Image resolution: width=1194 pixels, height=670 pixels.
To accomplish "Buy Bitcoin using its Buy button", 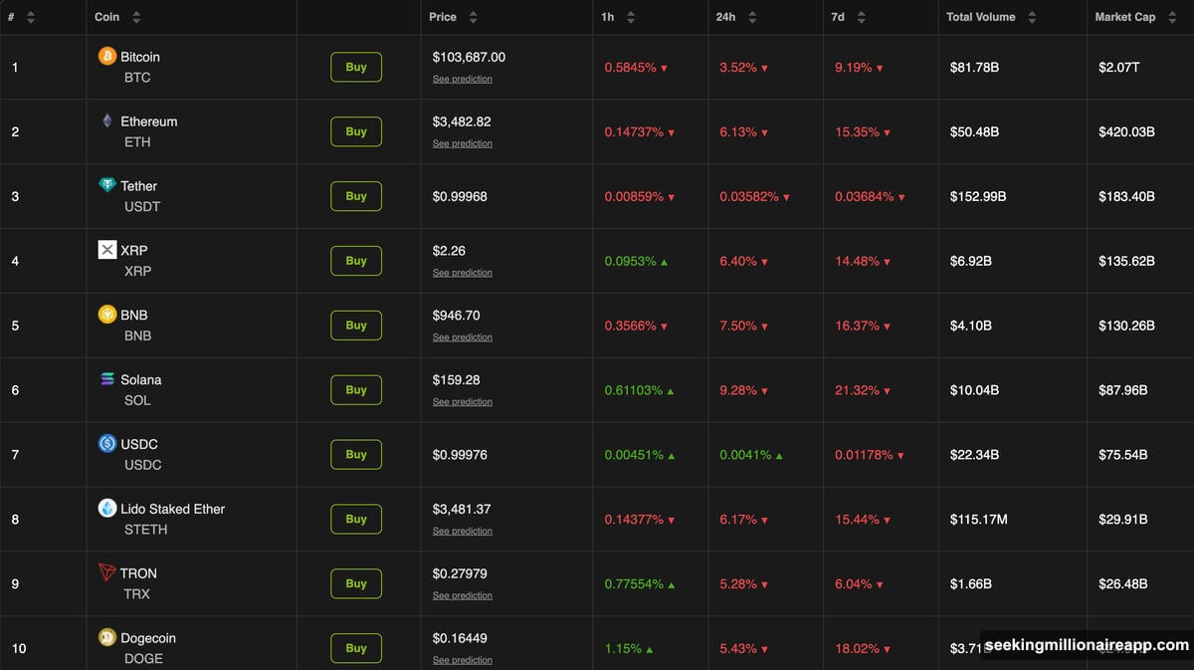I will [x=355, y=67].
